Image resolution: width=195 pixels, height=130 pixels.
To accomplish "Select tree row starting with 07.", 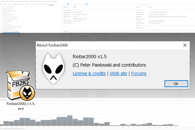I will 6,13.
